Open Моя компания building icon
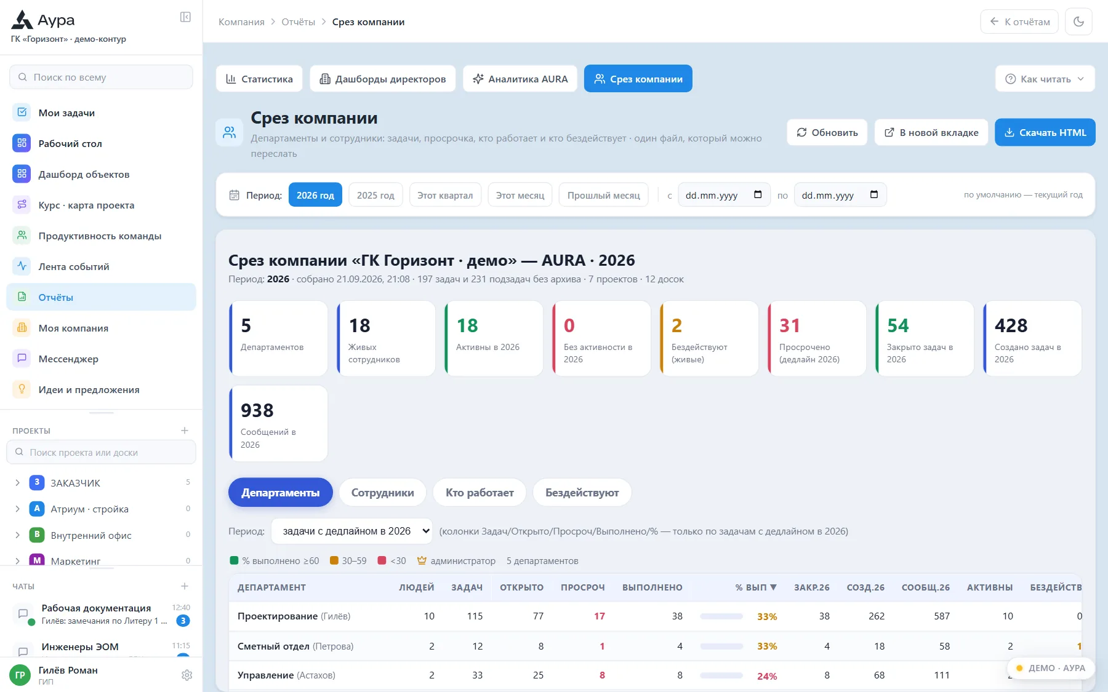Viewport: 1108px width, 692px height. [x=22, y=328]
